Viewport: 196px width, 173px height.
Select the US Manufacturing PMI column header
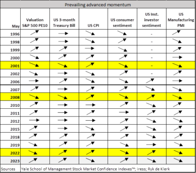181,20
